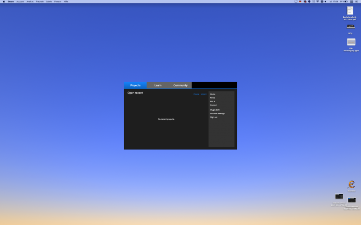361x225 pixels.
Task: Select the Projects tab
Action: tap(135, 85)
